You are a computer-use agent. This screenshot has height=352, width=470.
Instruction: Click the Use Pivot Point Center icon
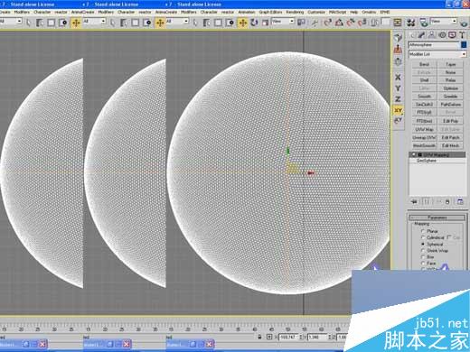301,23
